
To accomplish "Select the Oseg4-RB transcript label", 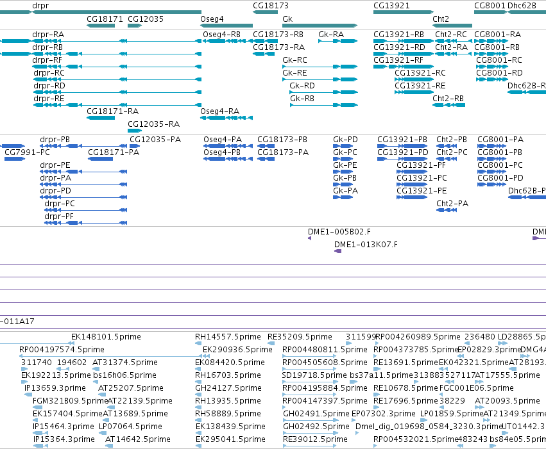I will [221, 35].
